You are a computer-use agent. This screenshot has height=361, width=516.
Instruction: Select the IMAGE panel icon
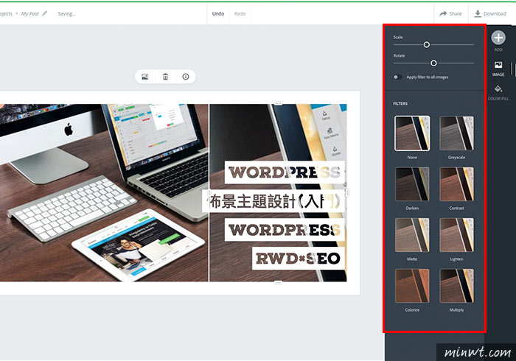(x=498, y=65)
